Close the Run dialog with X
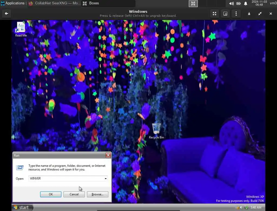Viewport: 277px width, 211px height. click(108, 155)
